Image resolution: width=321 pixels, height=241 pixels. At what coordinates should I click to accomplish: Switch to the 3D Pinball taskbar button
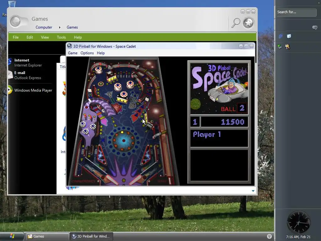point(91,236)
